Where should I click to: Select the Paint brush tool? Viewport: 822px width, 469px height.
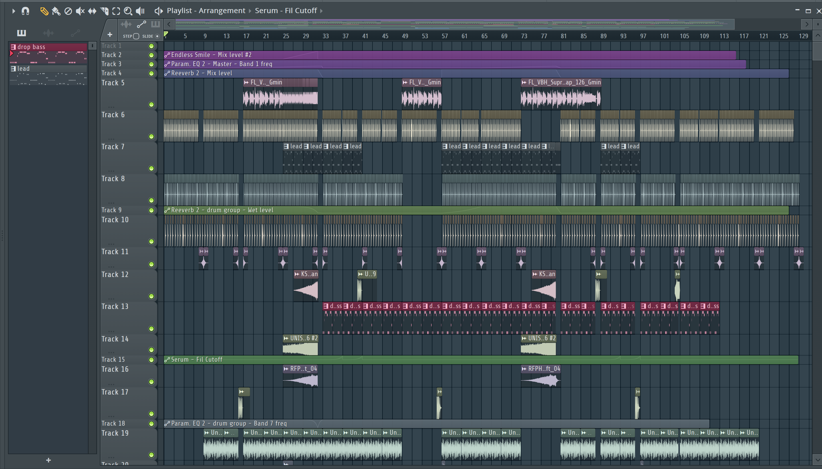coord(56,11)
